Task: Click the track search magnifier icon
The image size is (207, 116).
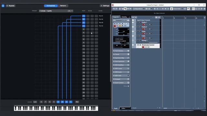Action: 159,17
